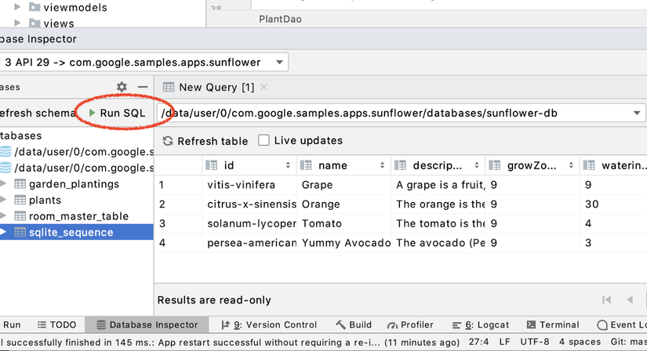The height and width of the screenshot is (351, 647).
Task: Open the Logcat tab
Action: pyautogui.click(x=487, y=324)
